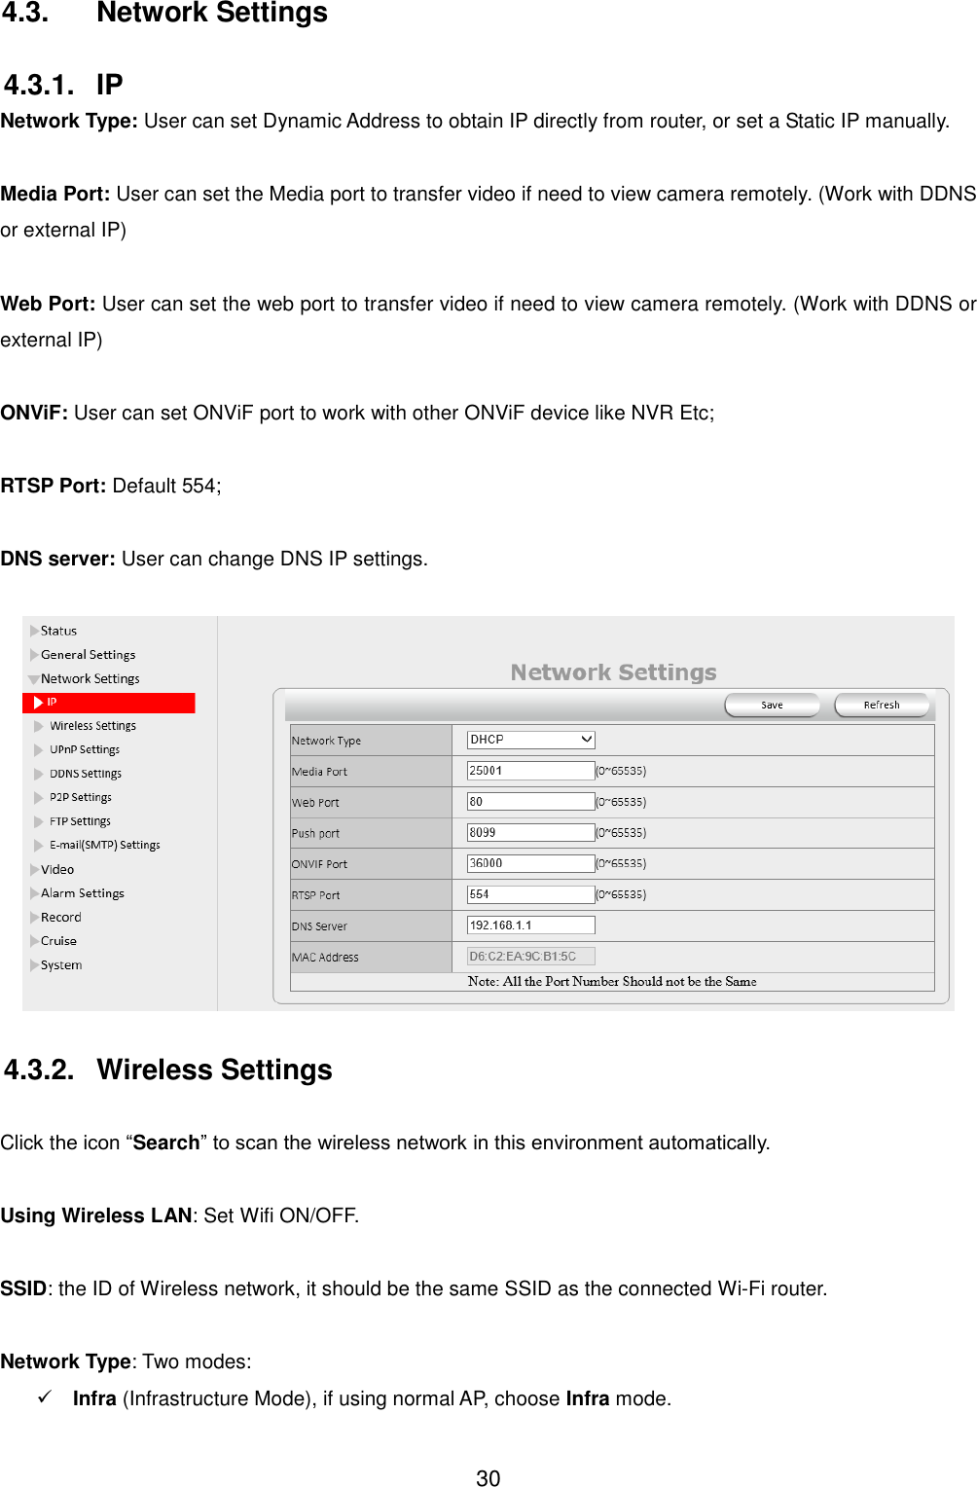Image resolution: width=977 pixels, height=1487 pixels.
Task: Click the Refresh button
Action: point(881,704)
